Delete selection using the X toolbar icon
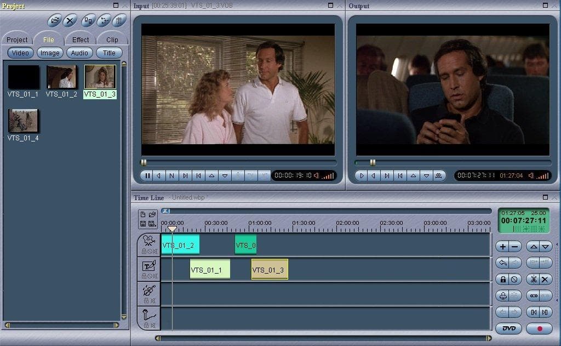Image resolution: width=561 pixels, height=346 pixels. [x=70, y=20]
